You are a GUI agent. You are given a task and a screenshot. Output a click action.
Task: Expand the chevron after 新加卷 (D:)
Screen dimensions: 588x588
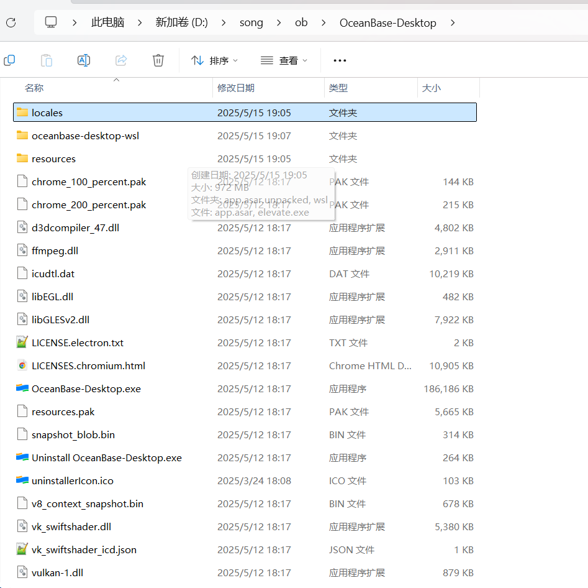[x=224, y=22]
